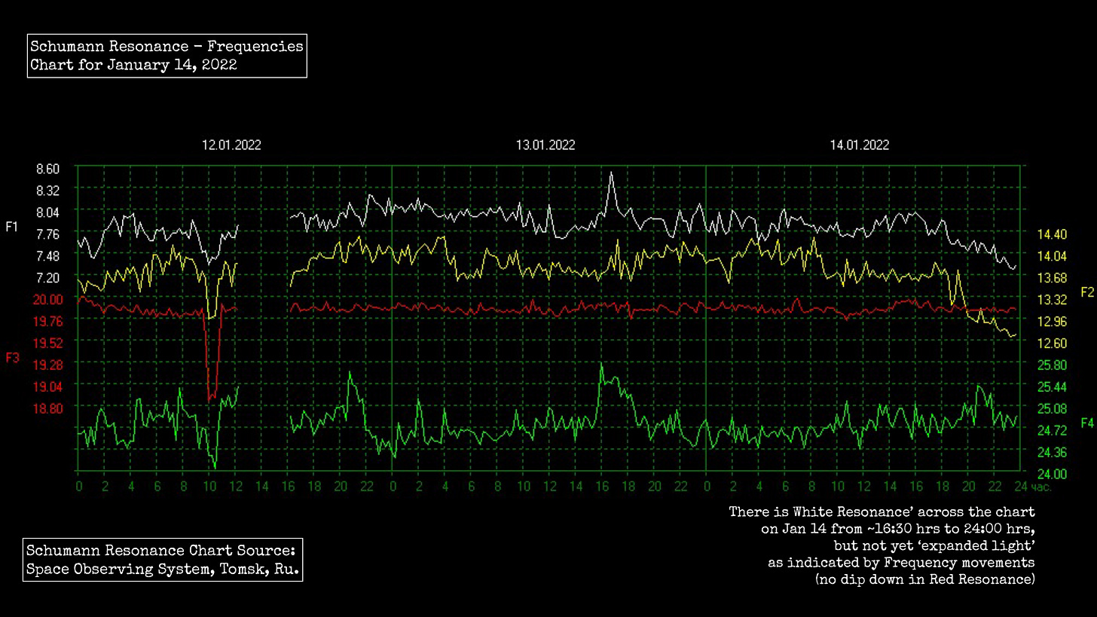Viewport: 1097px width, 617px height.
Task: Click the yellow 12.96 scale value
Action: [x=1052, y=322]
